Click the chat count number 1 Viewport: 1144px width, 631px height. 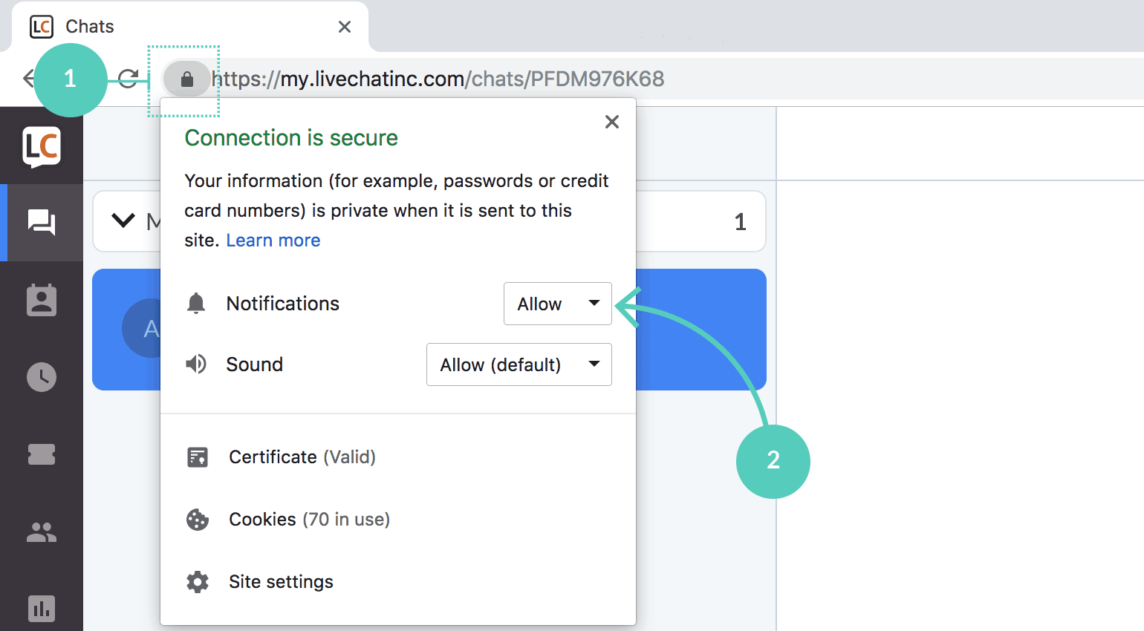point(741,222)
